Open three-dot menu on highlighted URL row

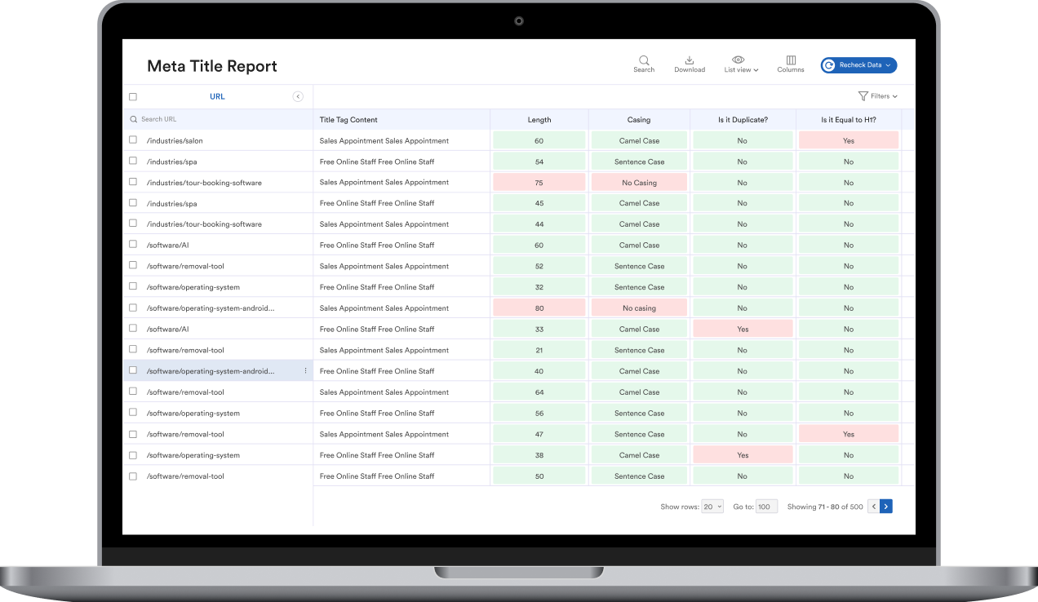(x=306, y=371)
